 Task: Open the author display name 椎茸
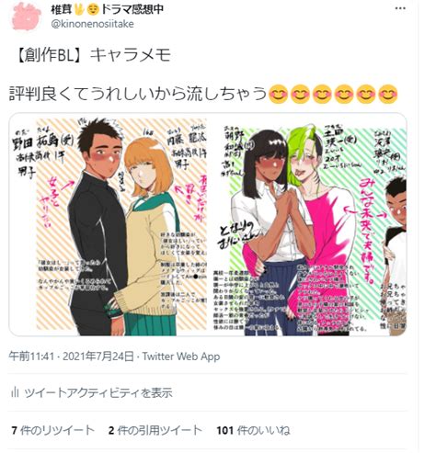[x=62, y=9]
